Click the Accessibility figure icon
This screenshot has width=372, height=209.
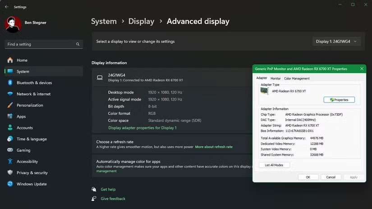pyautogui.click(x=10, y=162)
